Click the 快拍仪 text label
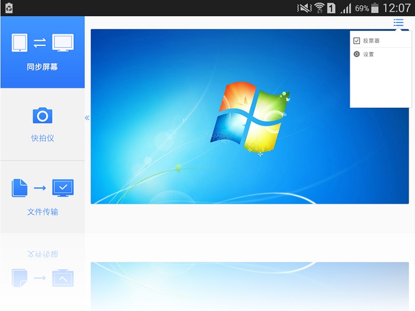 click(43, 138)
